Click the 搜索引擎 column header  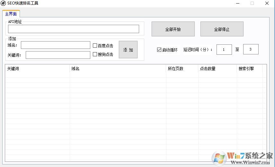click(x=249, y=69)
